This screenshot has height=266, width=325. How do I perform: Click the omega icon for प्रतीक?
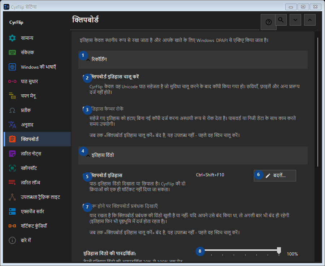coord(12,110)
